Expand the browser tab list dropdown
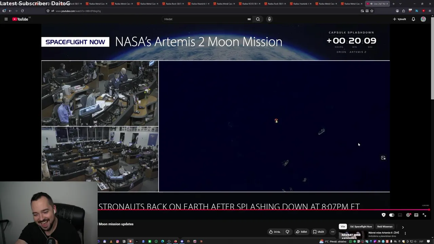Screen dimensions: 434x244 [x=400, y=4]
